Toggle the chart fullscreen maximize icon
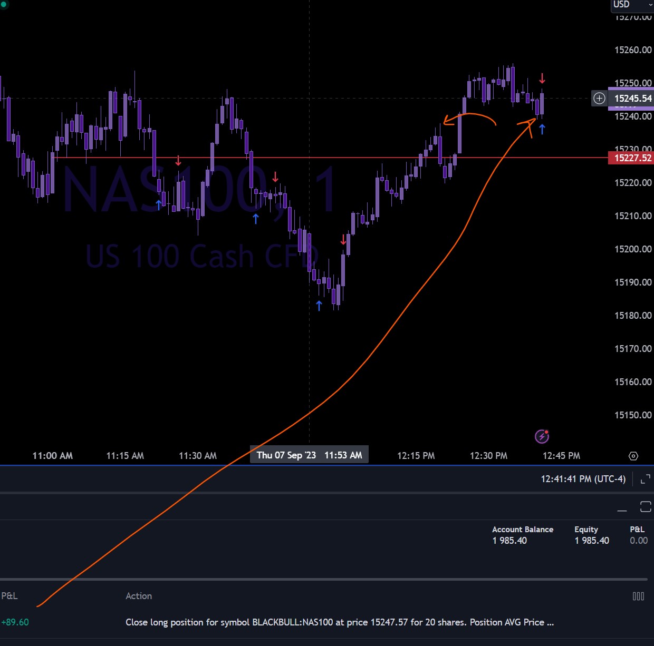 [645, 479]
